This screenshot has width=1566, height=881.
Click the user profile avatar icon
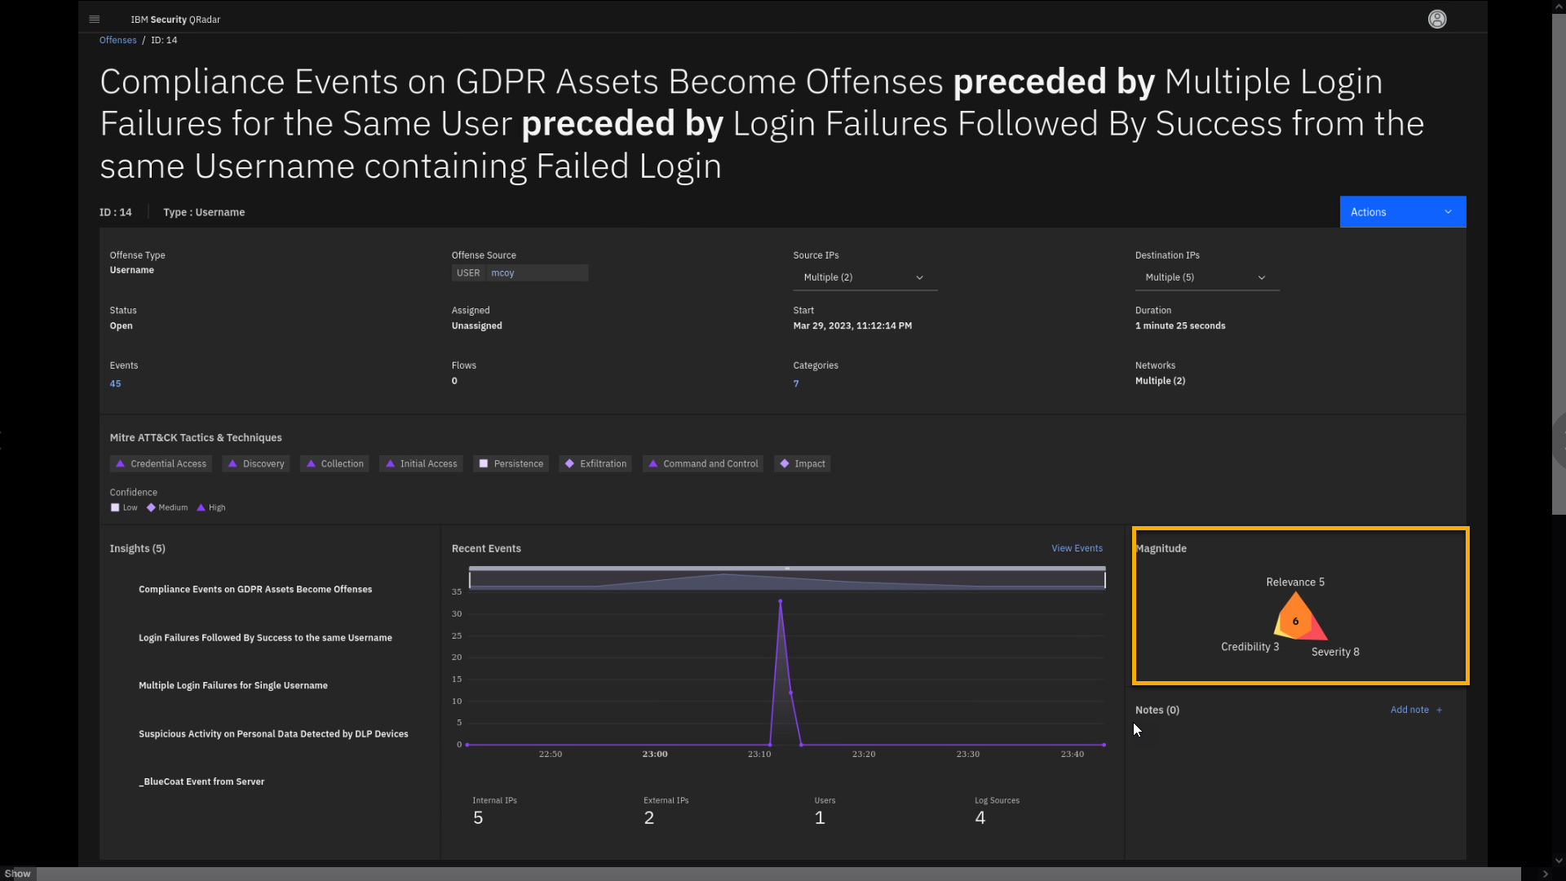click(1437, 19)
